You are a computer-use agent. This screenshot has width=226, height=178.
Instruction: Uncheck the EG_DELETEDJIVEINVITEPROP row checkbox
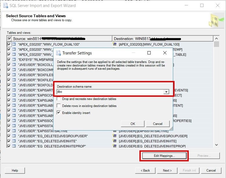(x=9, y=146)
